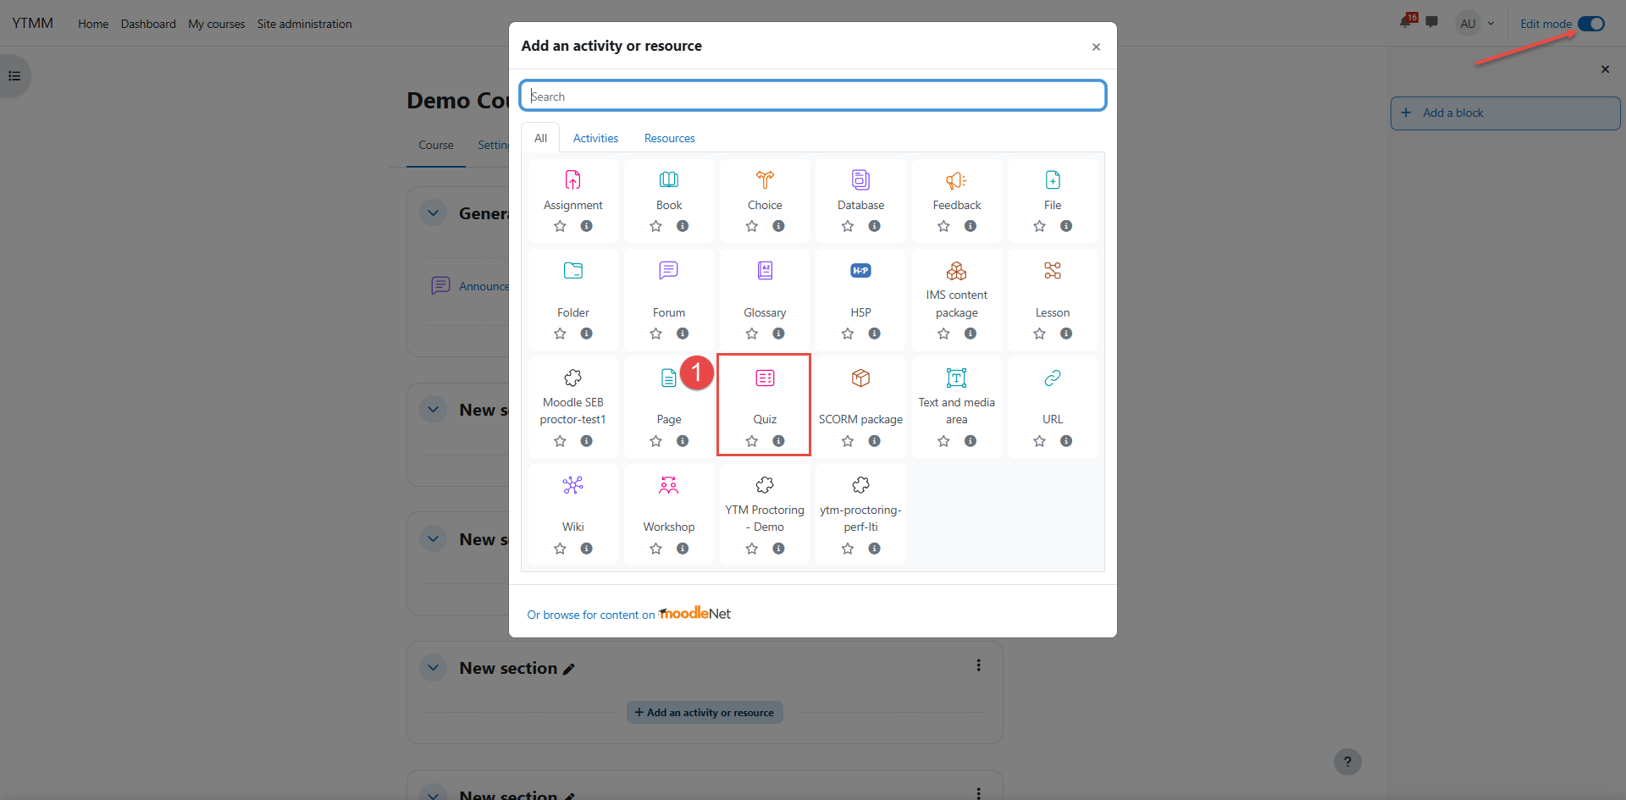Image resolution: width=1626 pixels, height=800 pixels.
Task: Choose the Feedback activity icon
Action: click(956, 179)
